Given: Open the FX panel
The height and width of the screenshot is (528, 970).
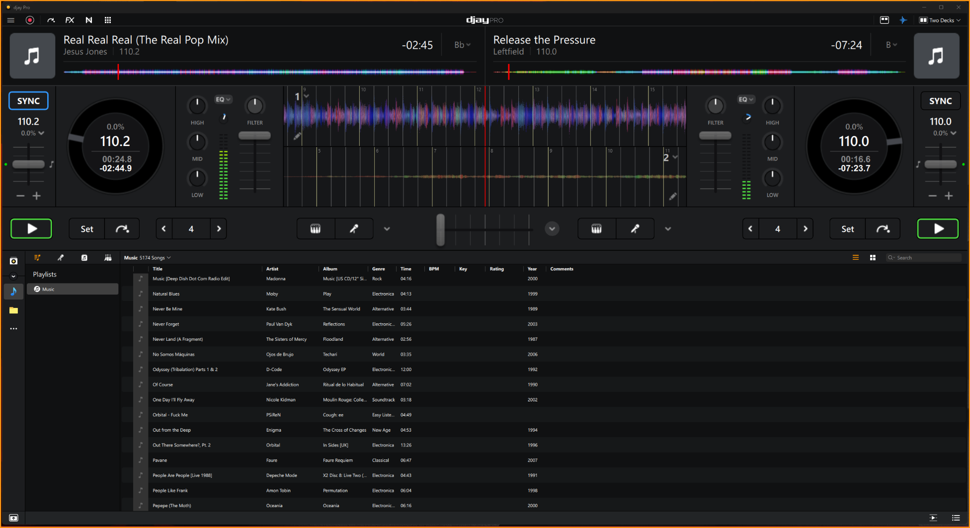Looking at the screenshot, I should tap(70, 20).
